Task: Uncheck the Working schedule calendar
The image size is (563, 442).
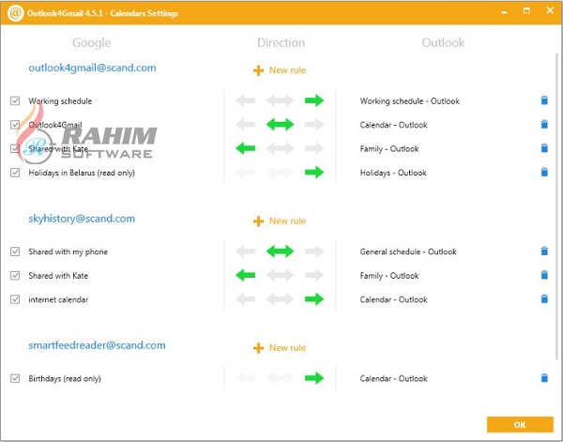Action: [15, 101]
